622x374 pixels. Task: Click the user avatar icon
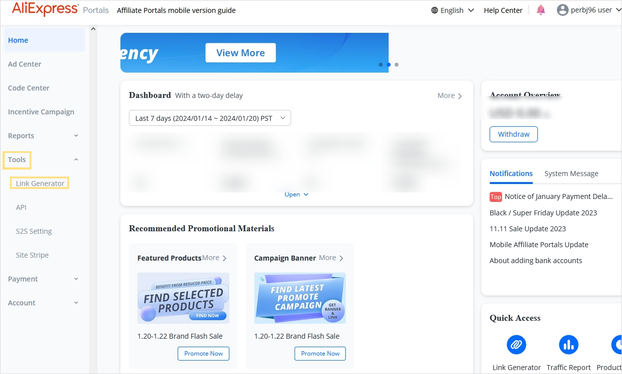point(563,10)
